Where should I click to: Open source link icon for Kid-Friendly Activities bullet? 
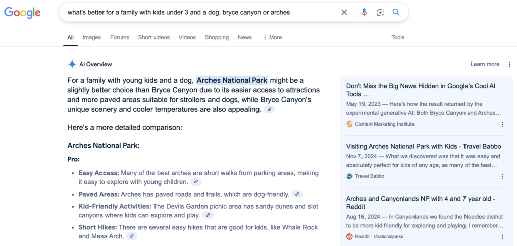208,215
